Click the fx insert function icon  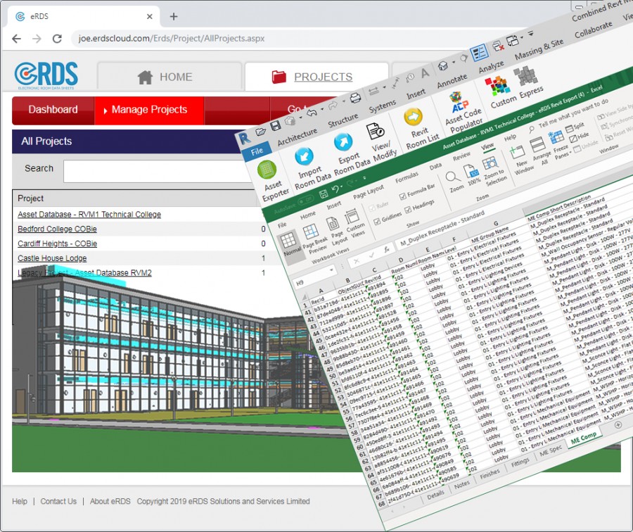(x=386, y=250)
